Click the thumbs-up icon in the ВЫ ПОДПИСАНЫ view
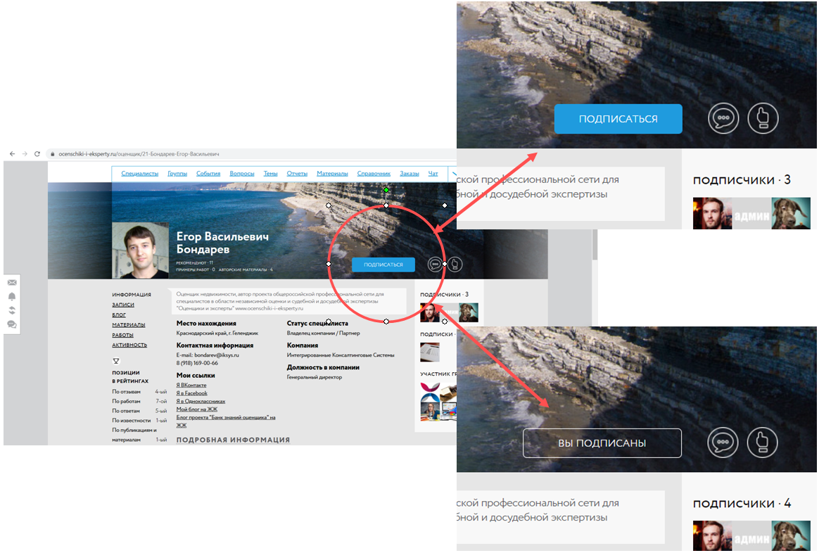Screen dimensions: 819x553 click(x=763, y=443)
